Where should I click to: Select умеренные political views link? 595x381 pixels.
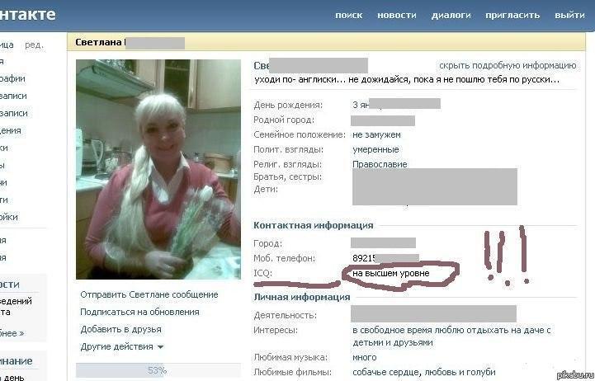pos(375,149)
